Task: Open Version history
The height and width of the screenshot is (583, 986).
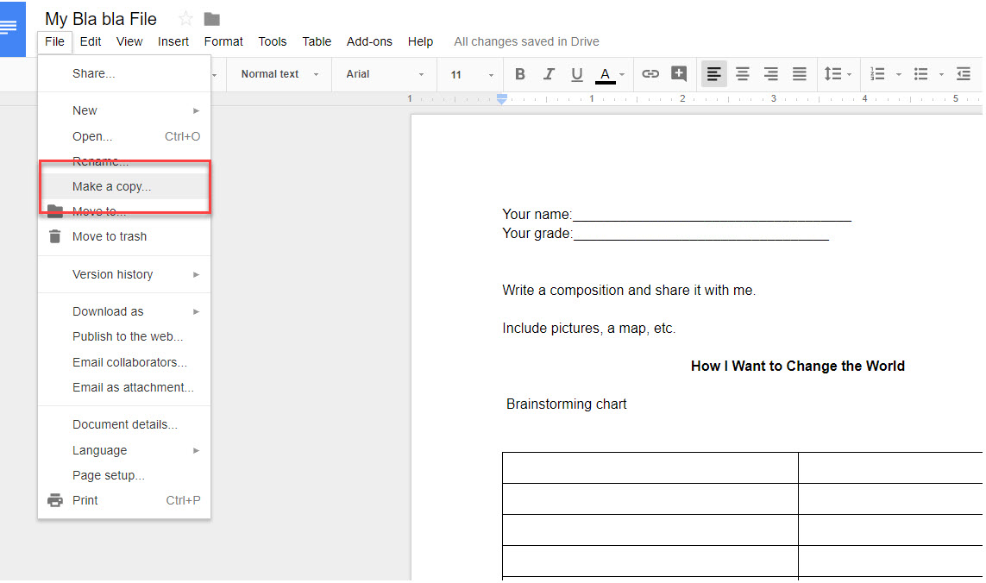Action: pyautogui.click(x=110, y=274)
